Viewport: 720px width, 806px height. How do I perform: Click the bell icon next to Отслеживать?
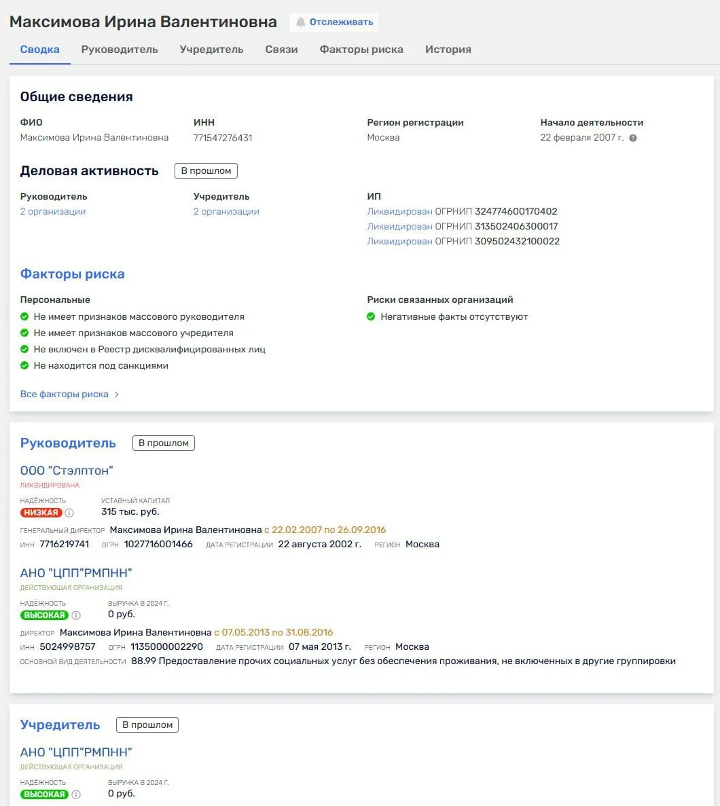click(301, 22)
